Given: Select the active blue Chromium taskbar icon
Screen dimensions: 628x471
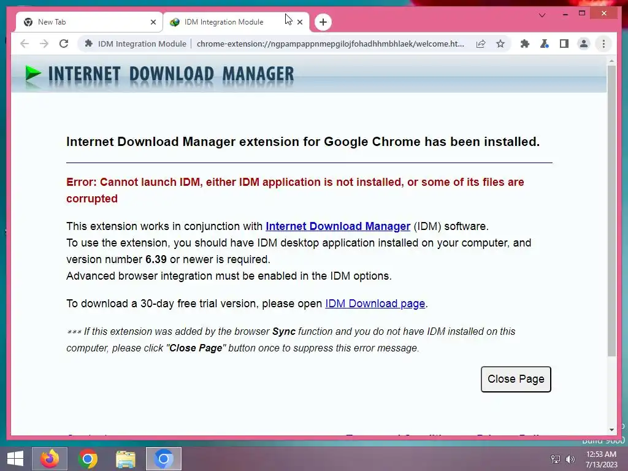Looking at the screenshot, I should tap(163, 459).
